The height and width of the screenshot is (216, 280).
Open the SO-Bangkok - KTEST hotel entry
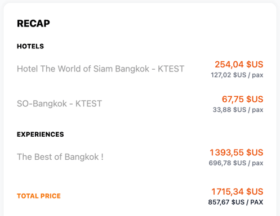[x=59, y=103]
